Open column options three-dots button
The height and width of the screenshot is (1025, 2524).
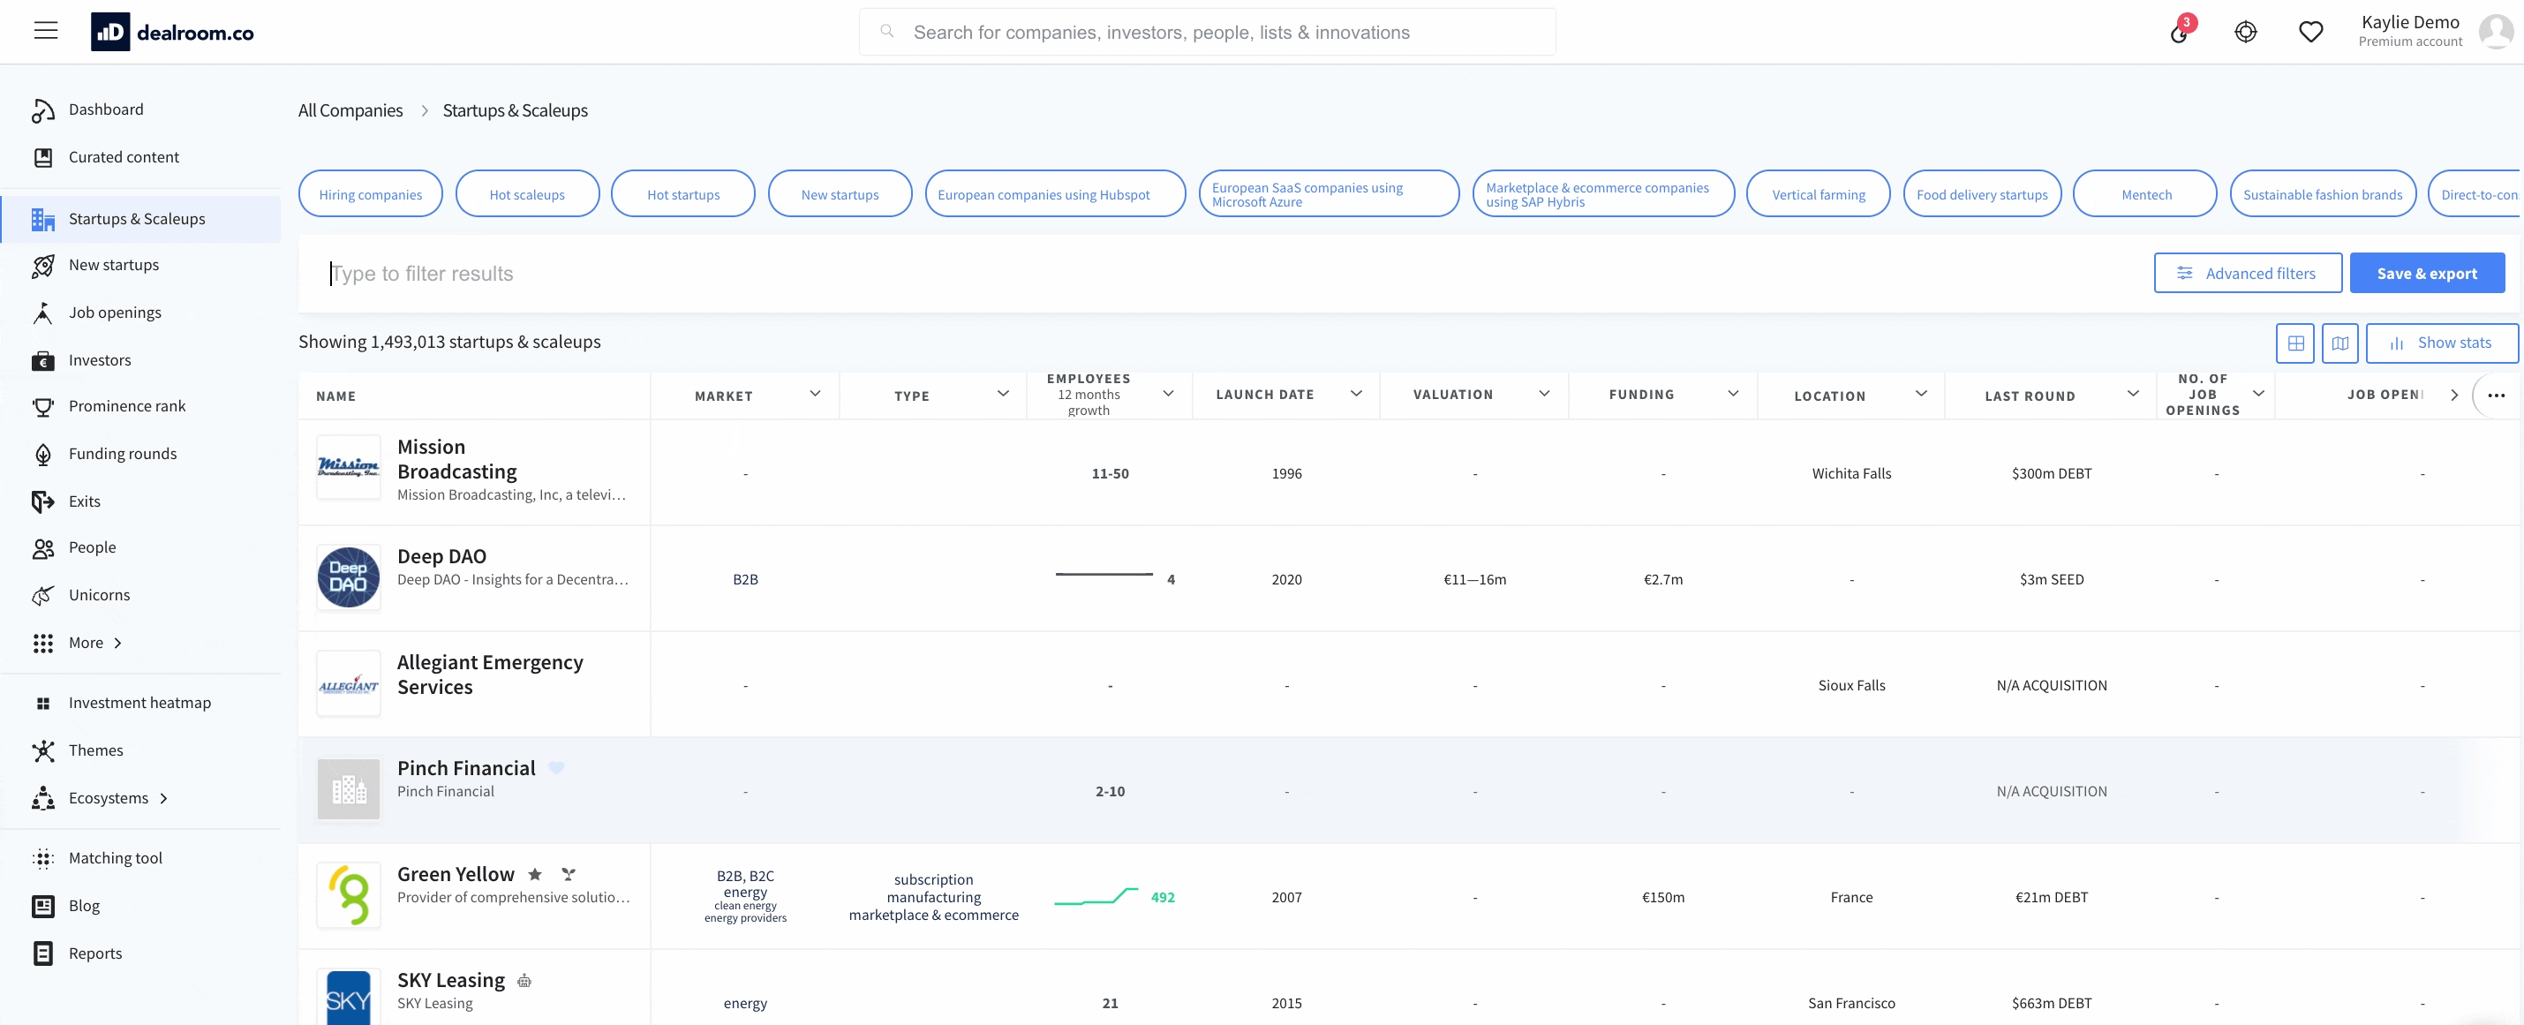[2496, 395]
